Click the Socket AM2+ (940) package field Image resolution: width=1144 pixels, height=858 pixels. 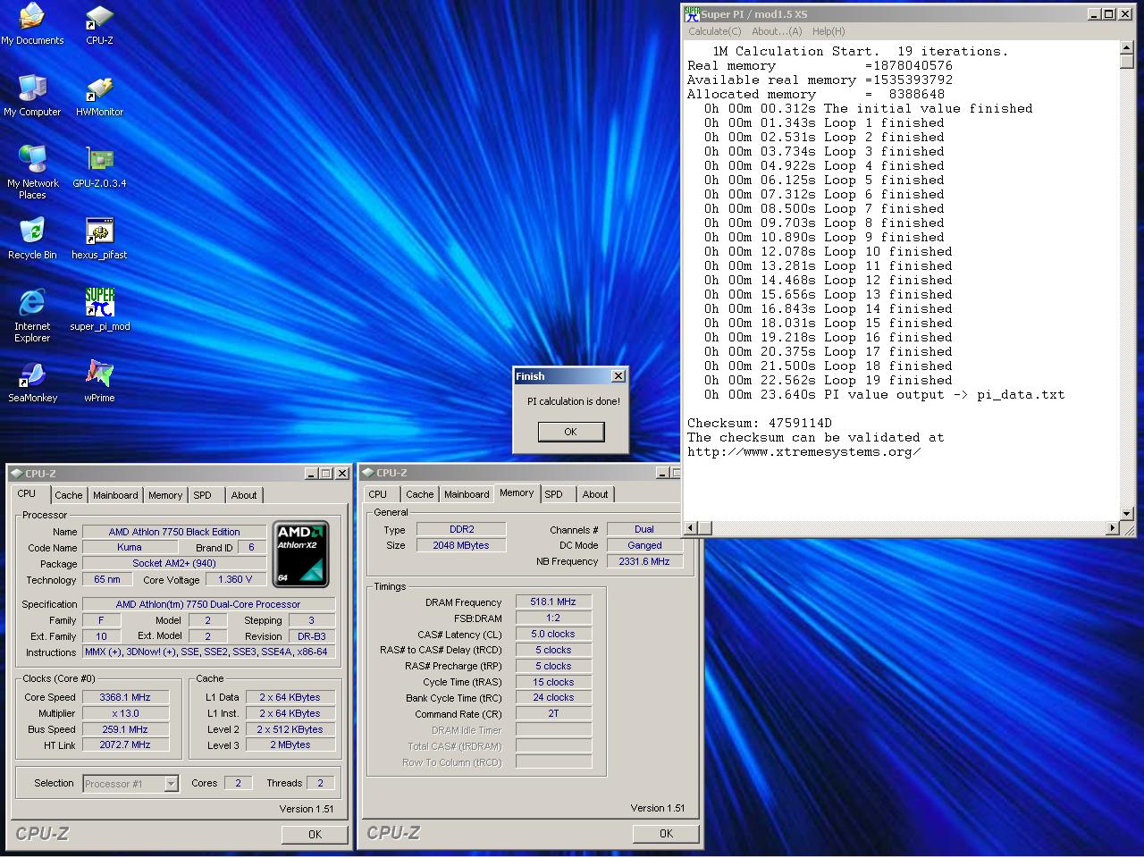click(174, 563)
